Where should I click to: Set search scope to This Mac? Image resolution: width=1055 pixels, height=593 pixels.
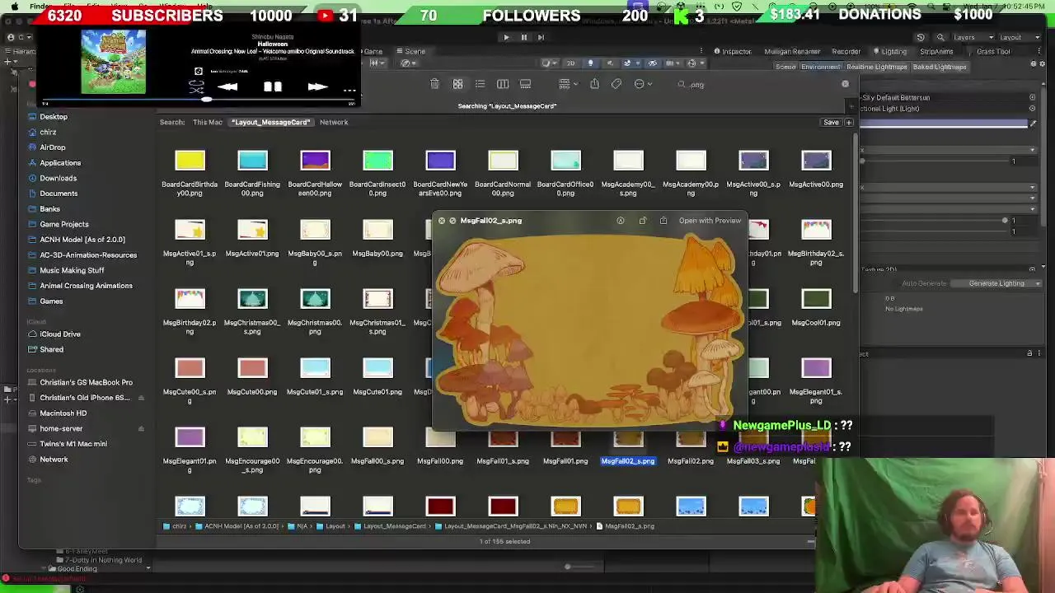click(208, 122)
